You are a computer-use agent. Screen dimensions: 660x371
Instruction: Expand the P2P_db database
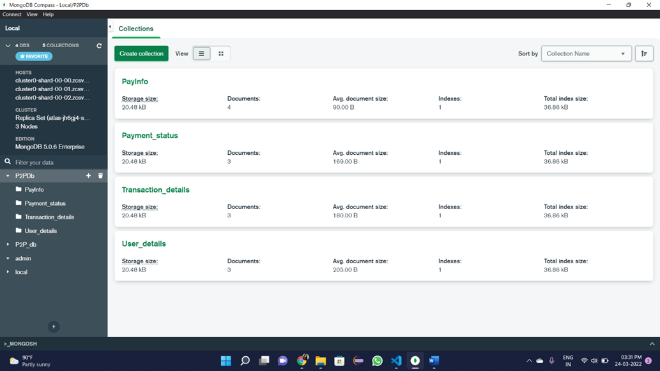tap(8, 244)
